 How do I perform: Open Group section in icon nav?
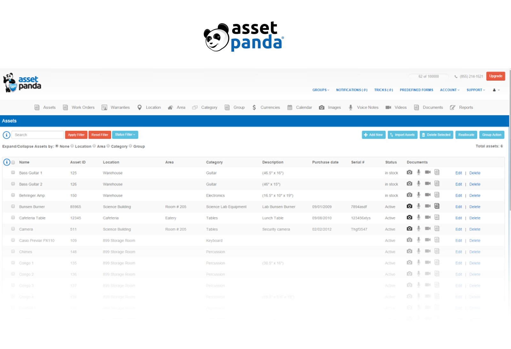click(235, 108)
